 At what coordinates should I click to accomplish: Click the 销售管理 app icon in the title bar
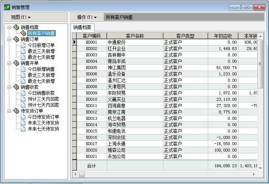(x=7, y=7)
